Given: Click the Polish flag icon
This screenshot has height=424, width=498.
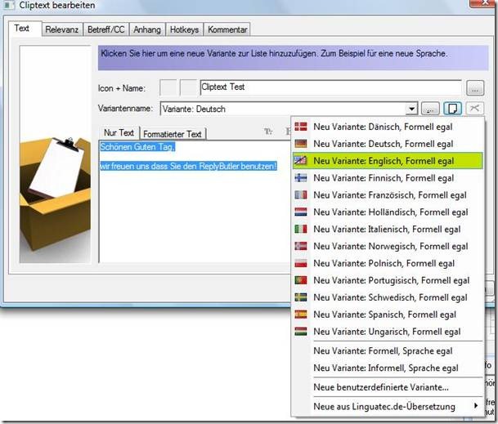Looking at the screenshot, I should click(300, 263).
